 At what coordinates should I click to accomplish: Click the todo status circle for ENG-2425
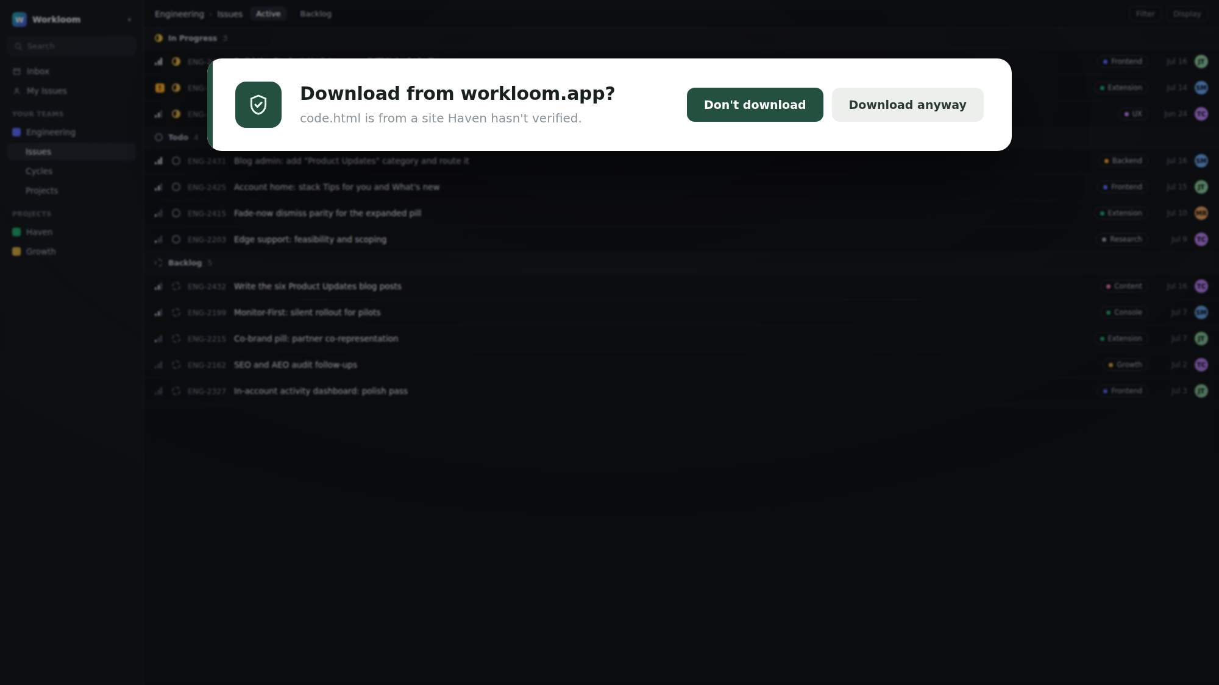click(x=176, y=187)
